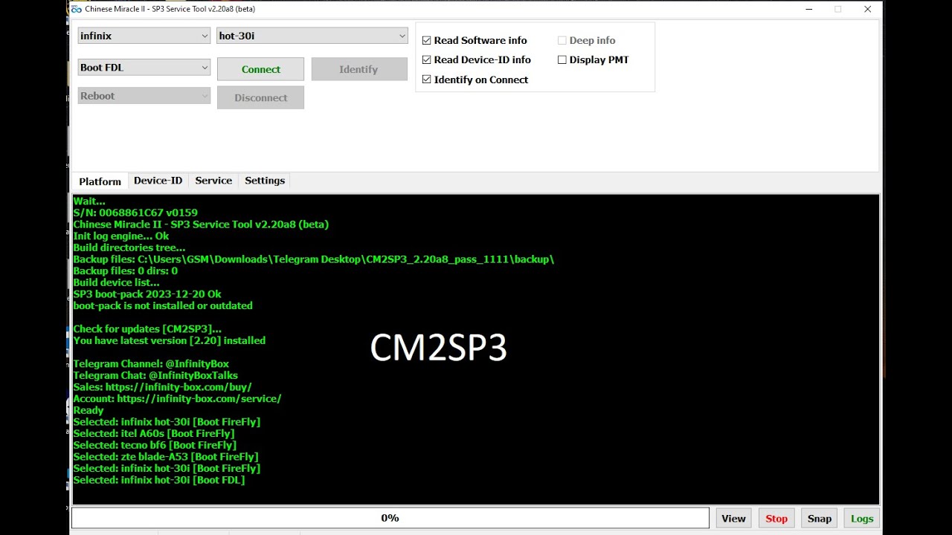The height and width of the screenshot is (535, 952).
Task: Click the Telegram Chat @InfinityBoxTalks line
Action: [155, 376]
